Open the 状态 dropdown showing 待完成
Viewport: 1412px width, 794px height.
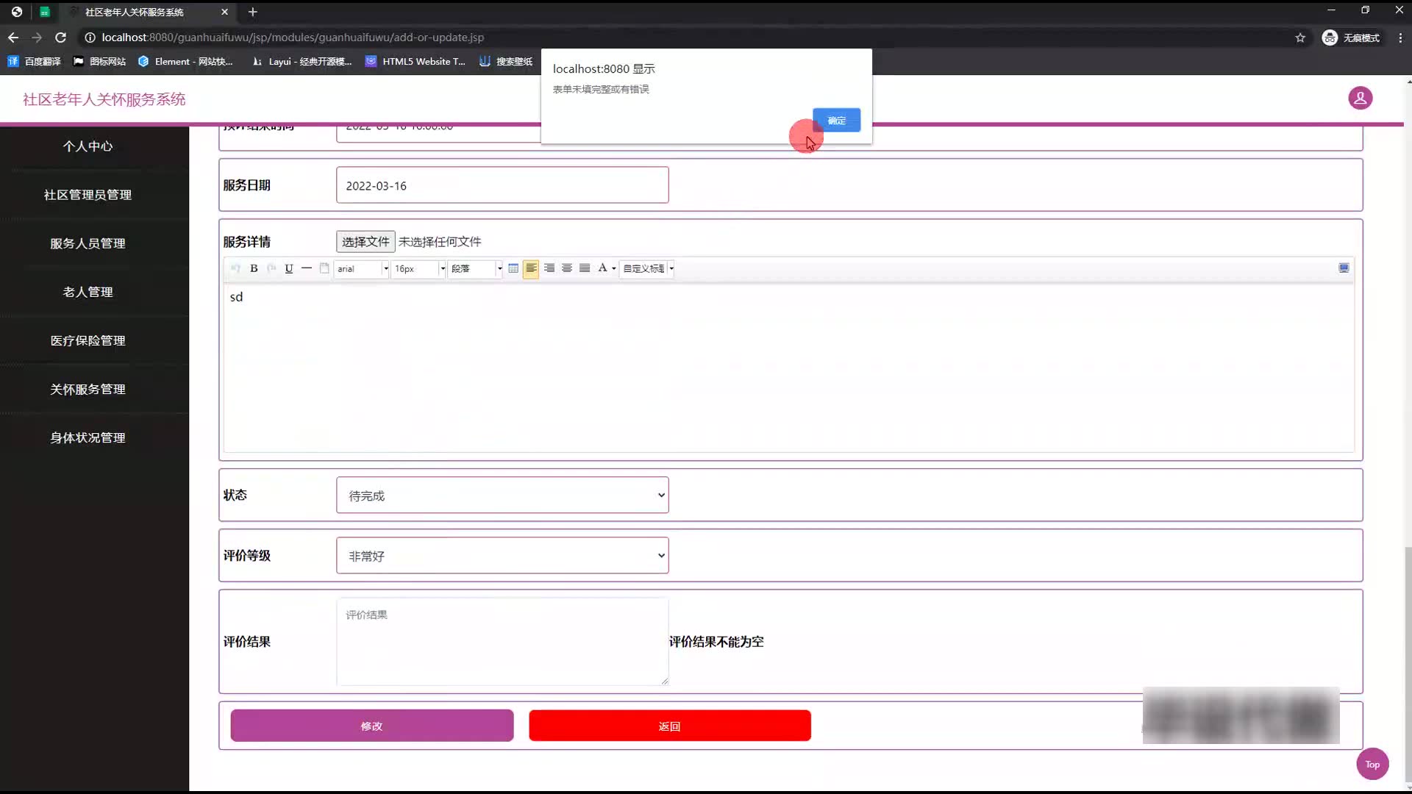pyautogui.click(x=502, y=496)
